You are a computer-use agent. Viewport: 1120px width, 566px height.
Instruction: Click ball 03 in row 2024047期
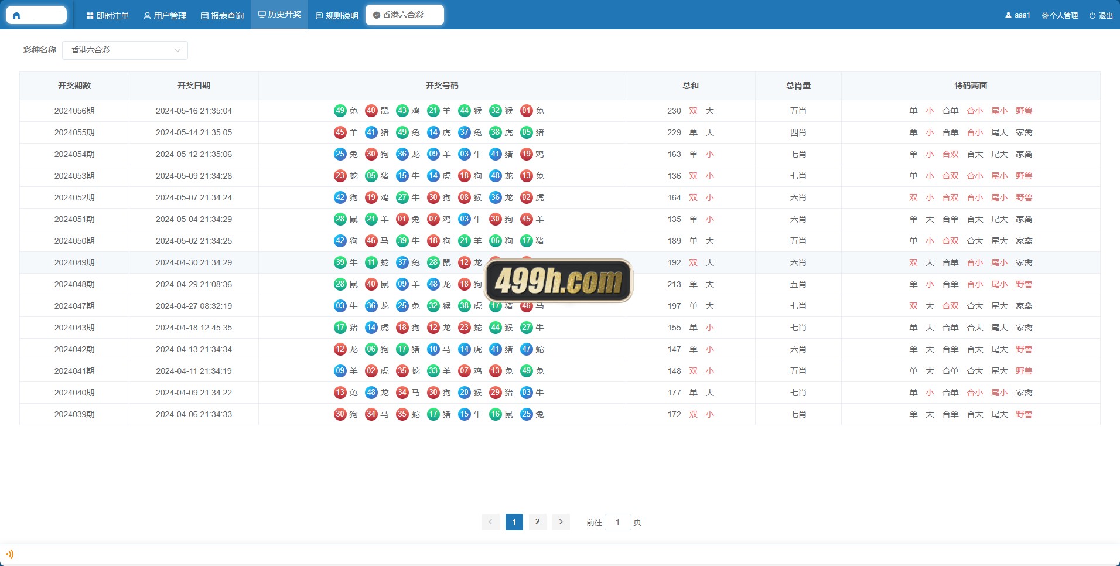[340, 305]
